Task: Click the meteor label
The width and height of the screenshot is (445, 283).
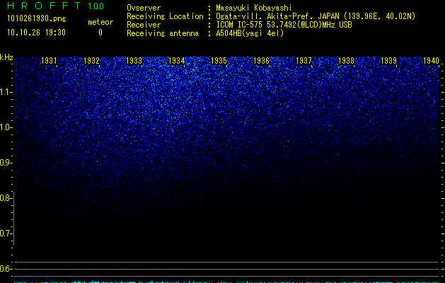Action: (100, 22)
